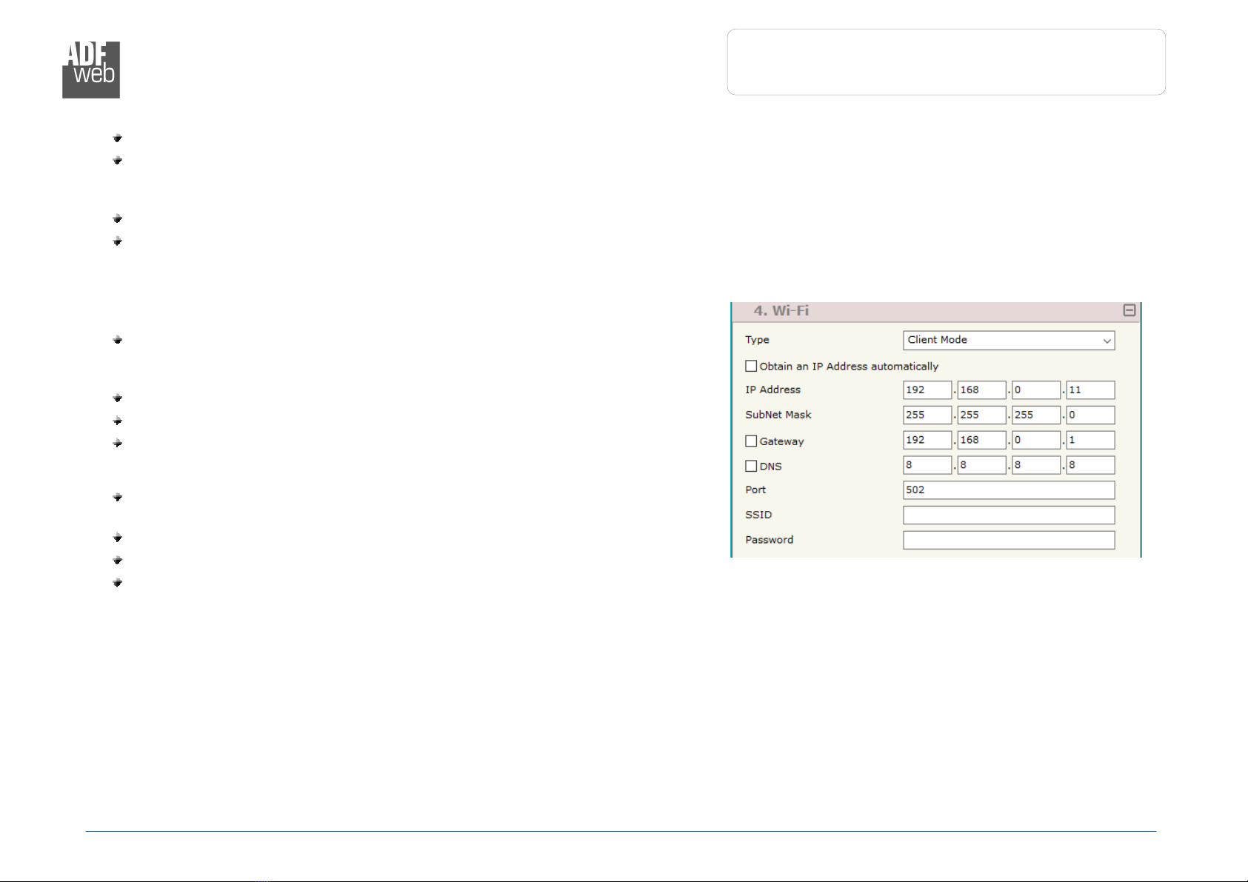Click the IP Address label

[x=773, y=390]
